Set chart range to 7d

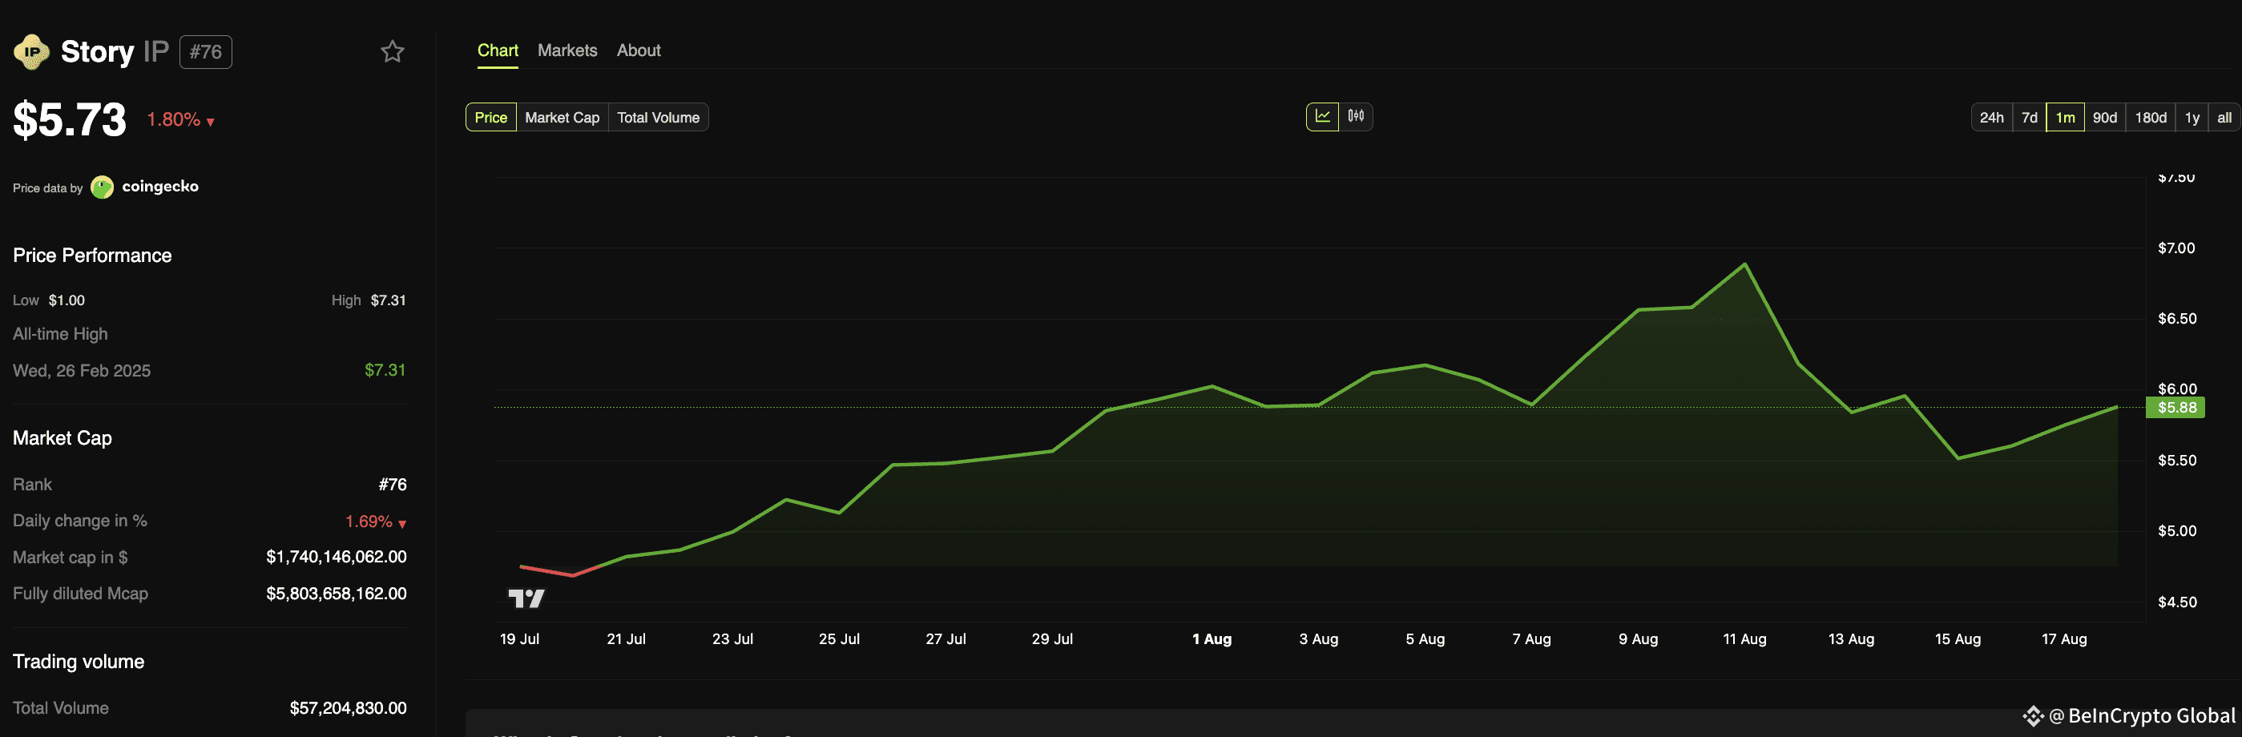[x=2030, y=118]
